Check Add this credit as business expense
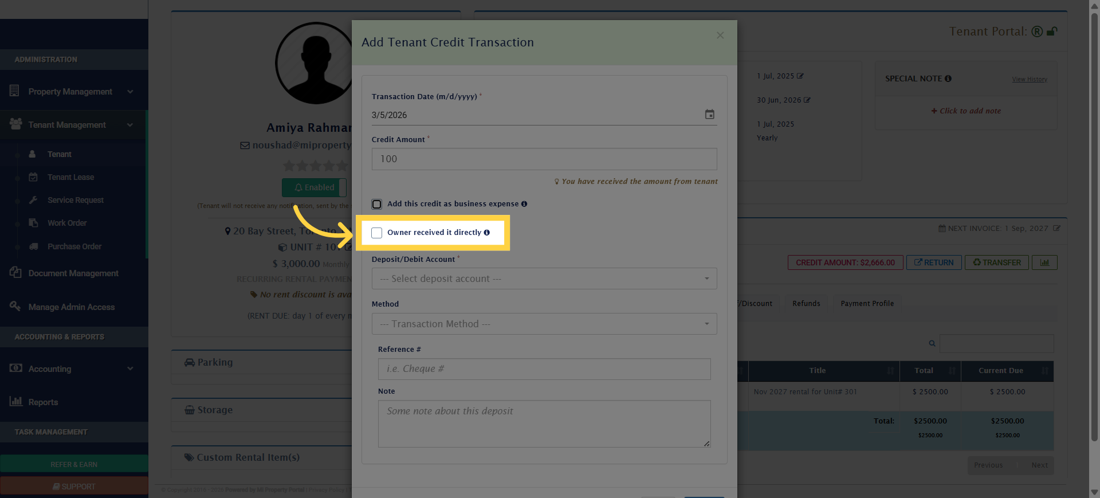 point(377,204)
